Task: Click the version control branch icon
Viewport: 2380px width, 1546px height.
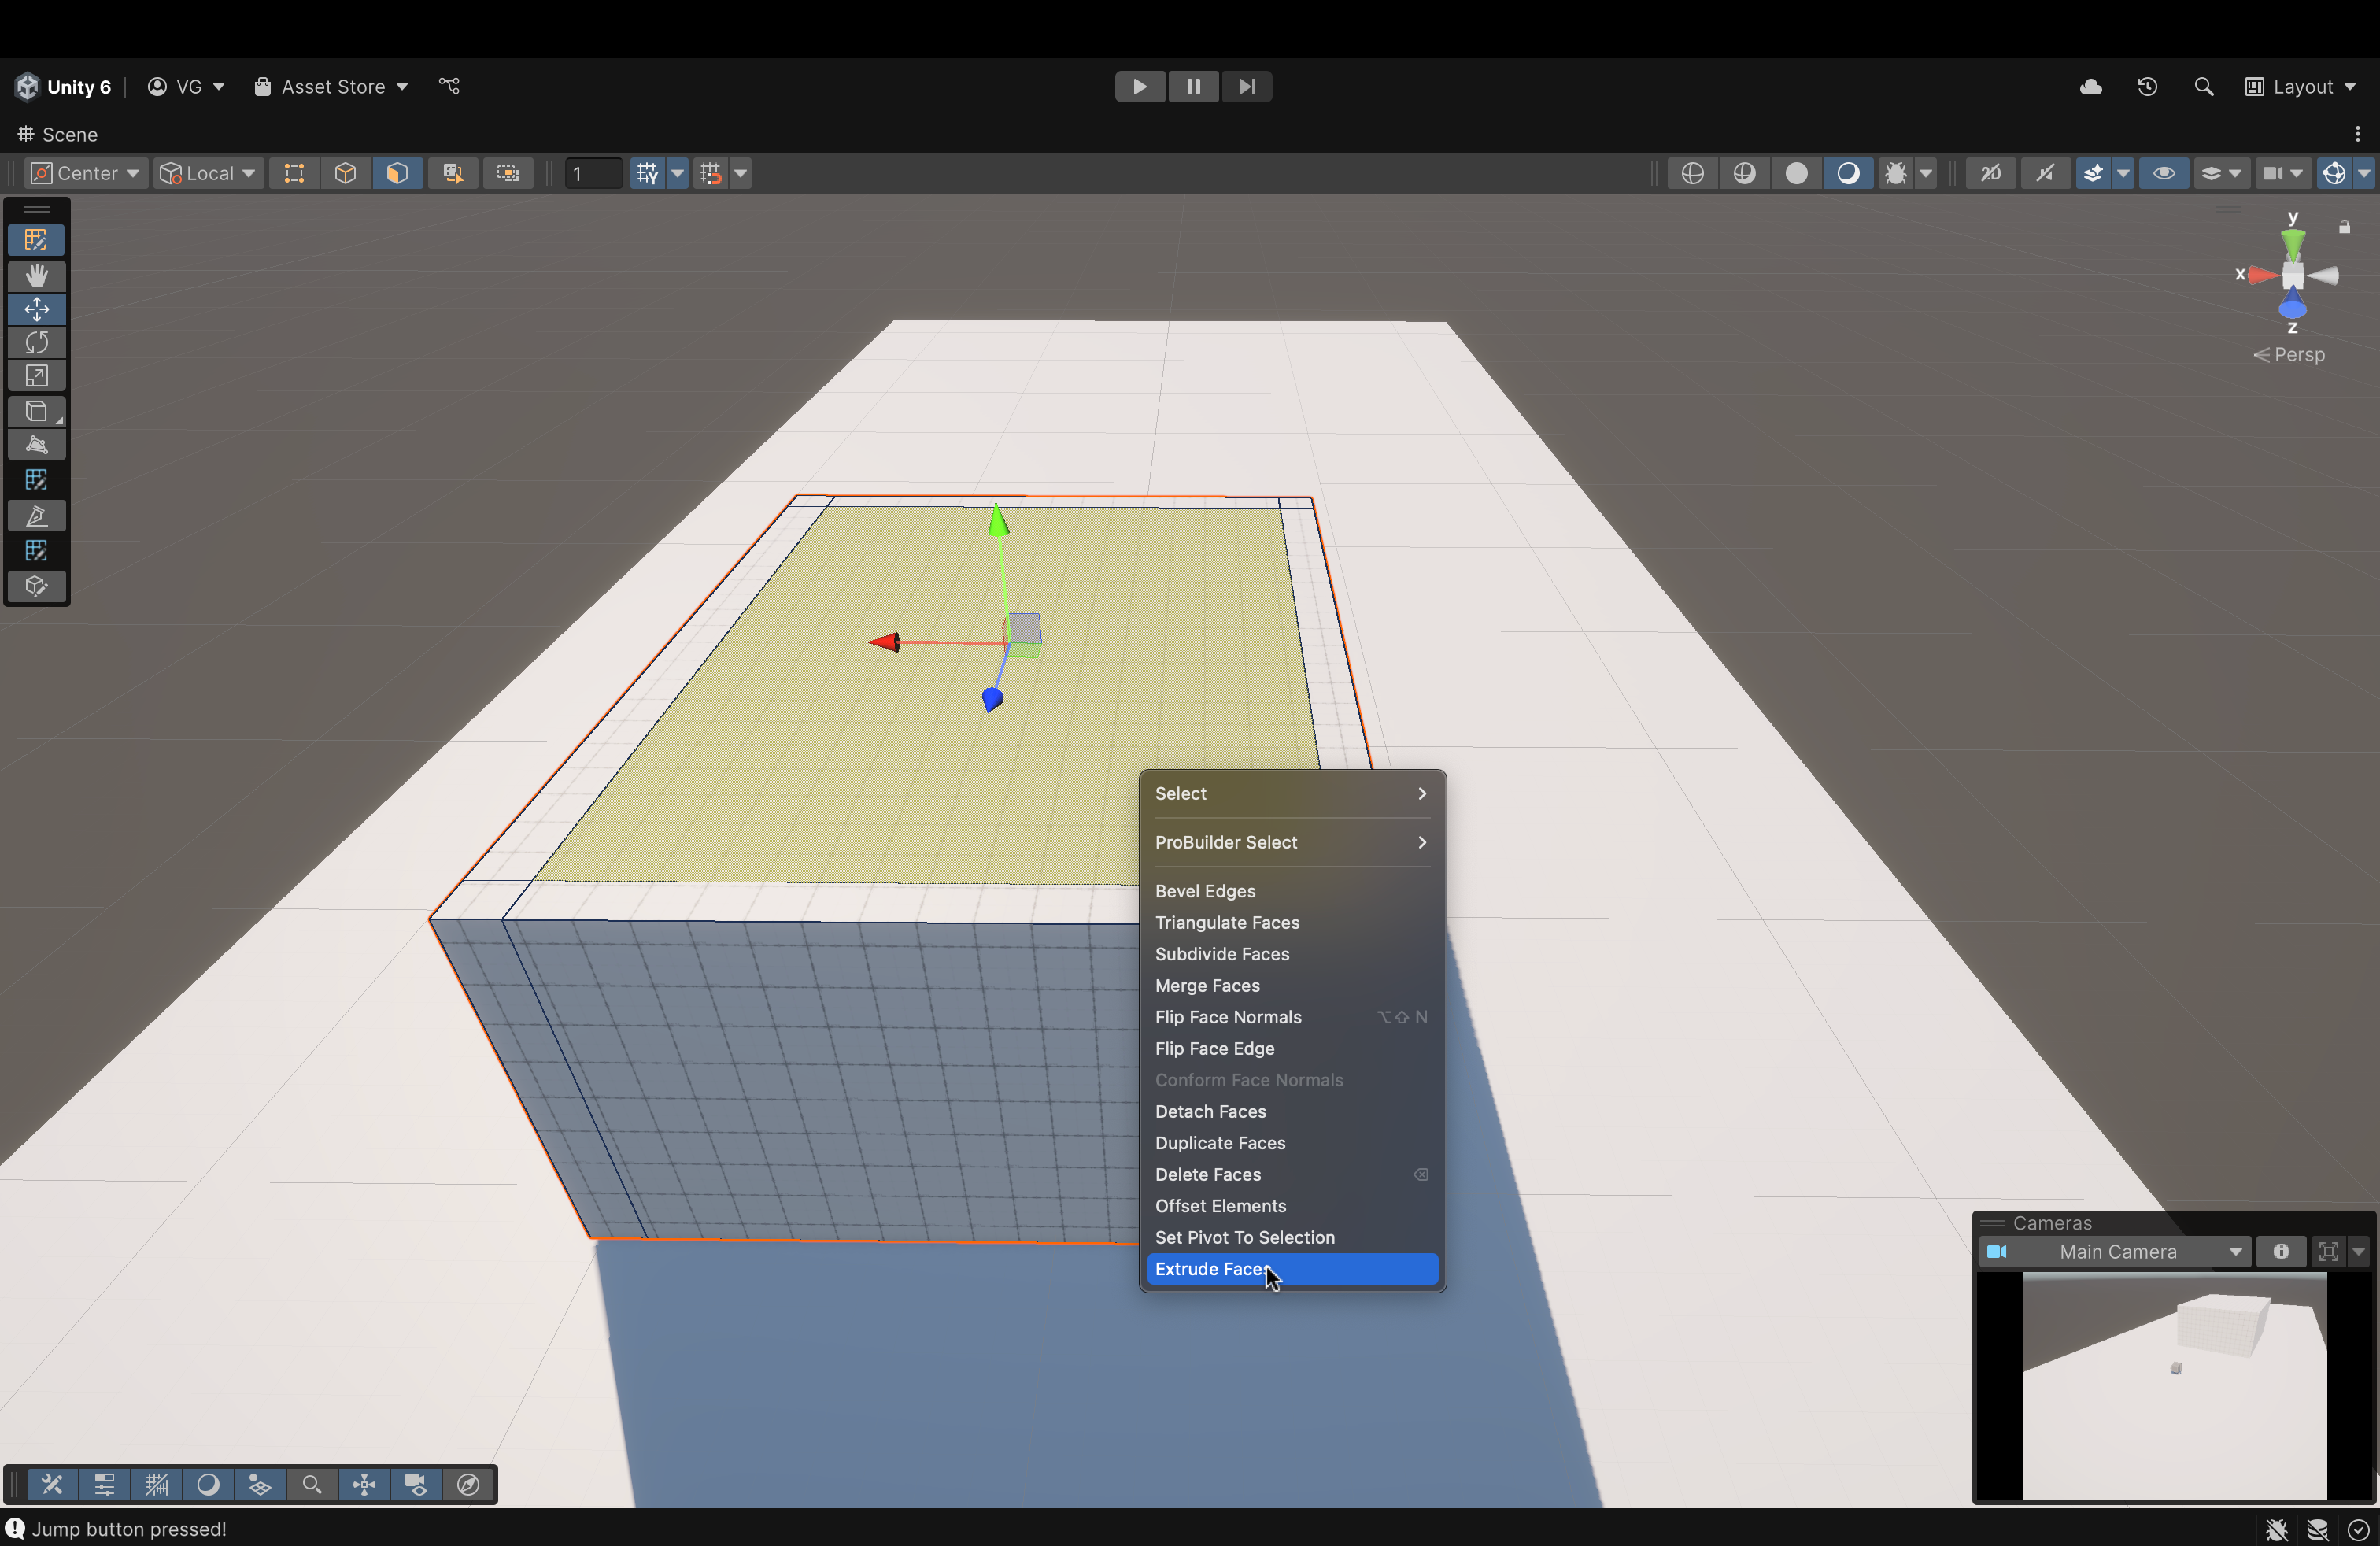Action: (x=450, y=87)
